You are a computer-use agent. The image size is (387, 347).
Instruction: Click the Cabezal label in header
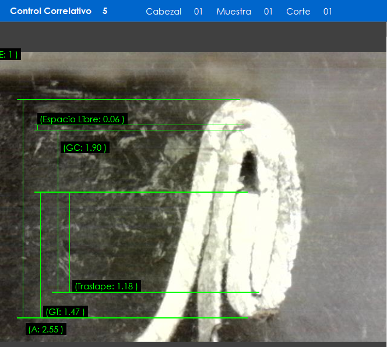click(163, 12)
